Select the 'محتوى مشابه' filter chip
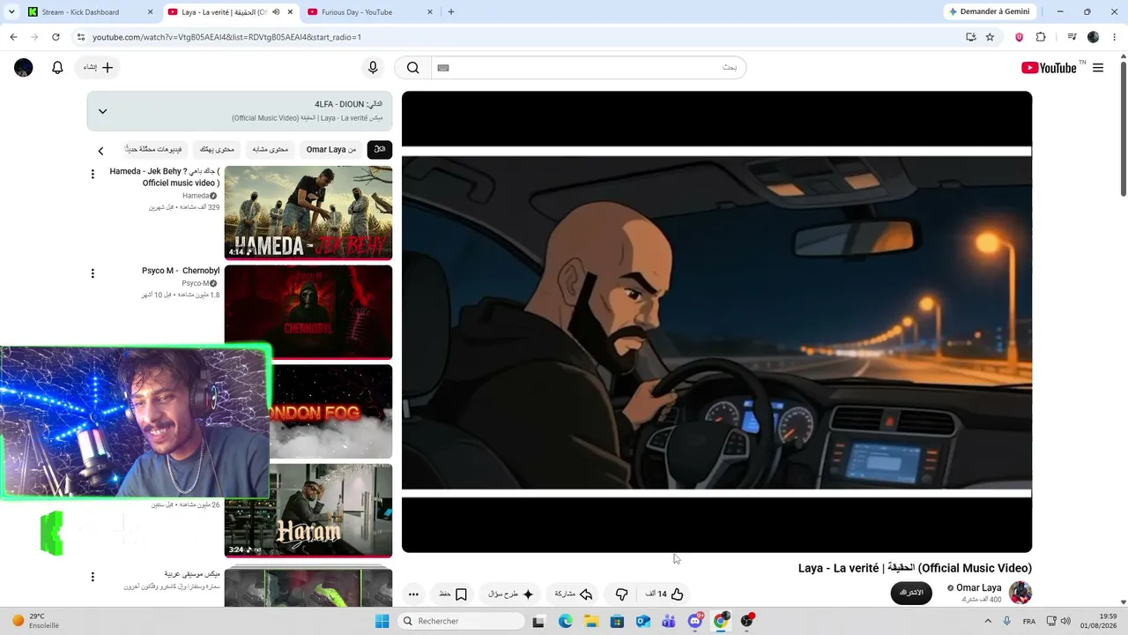1128x635 pixels. tap(271, 150)
